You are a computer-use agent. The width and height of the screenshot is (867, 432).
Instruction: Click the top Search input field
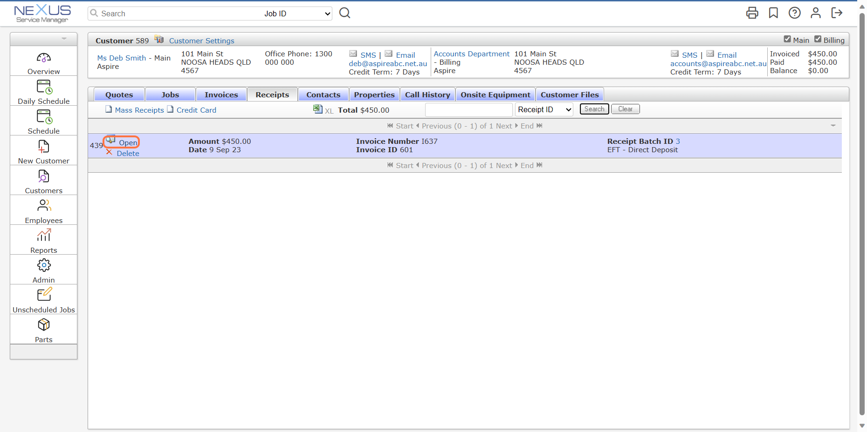point(175,13)
